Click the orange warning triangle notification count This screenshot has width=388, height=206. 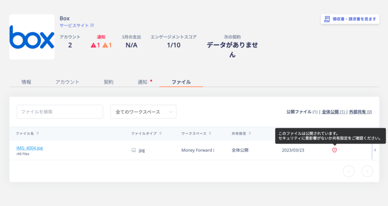[107, 45]
